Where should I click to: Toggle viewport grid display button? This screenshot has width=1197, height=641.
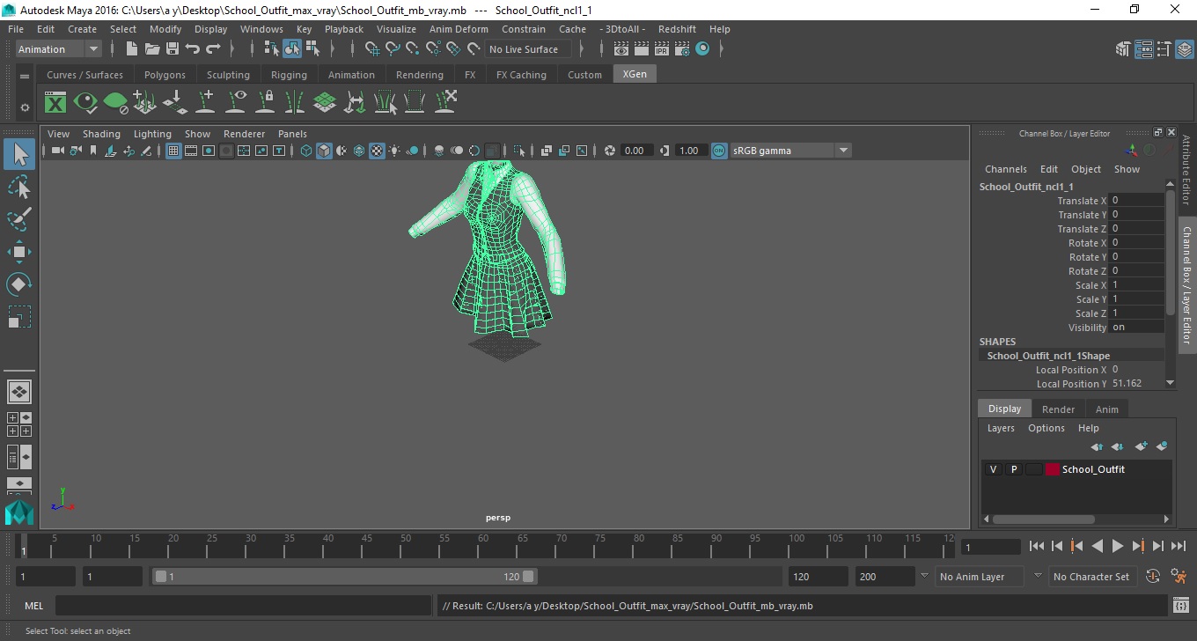[x=173, y=151]
